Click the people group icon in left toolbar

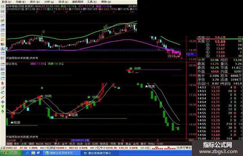3,44
